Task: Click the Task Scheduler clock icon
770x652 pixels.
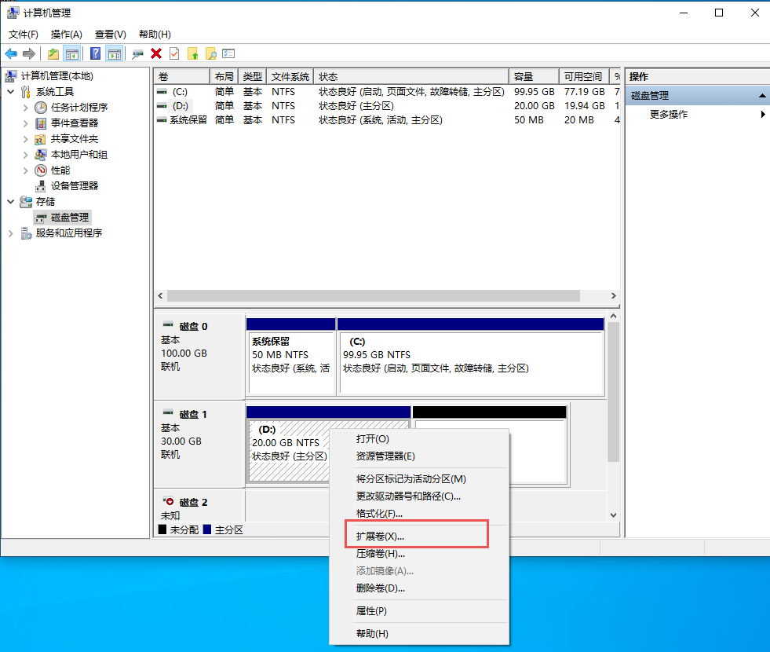Action: 42,108
